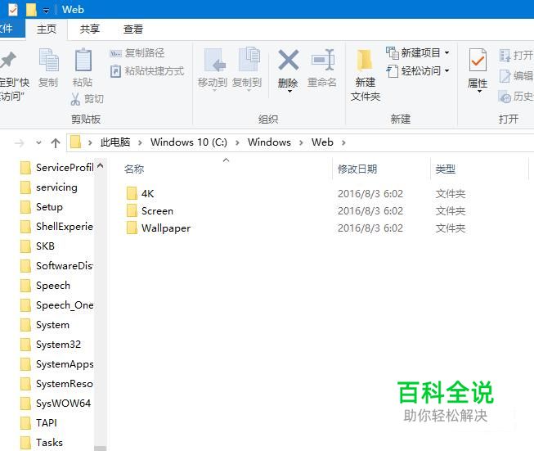Switch to the View (查看) tab
Viewport: 534px width, 451px height.
[x=133, y=29]
